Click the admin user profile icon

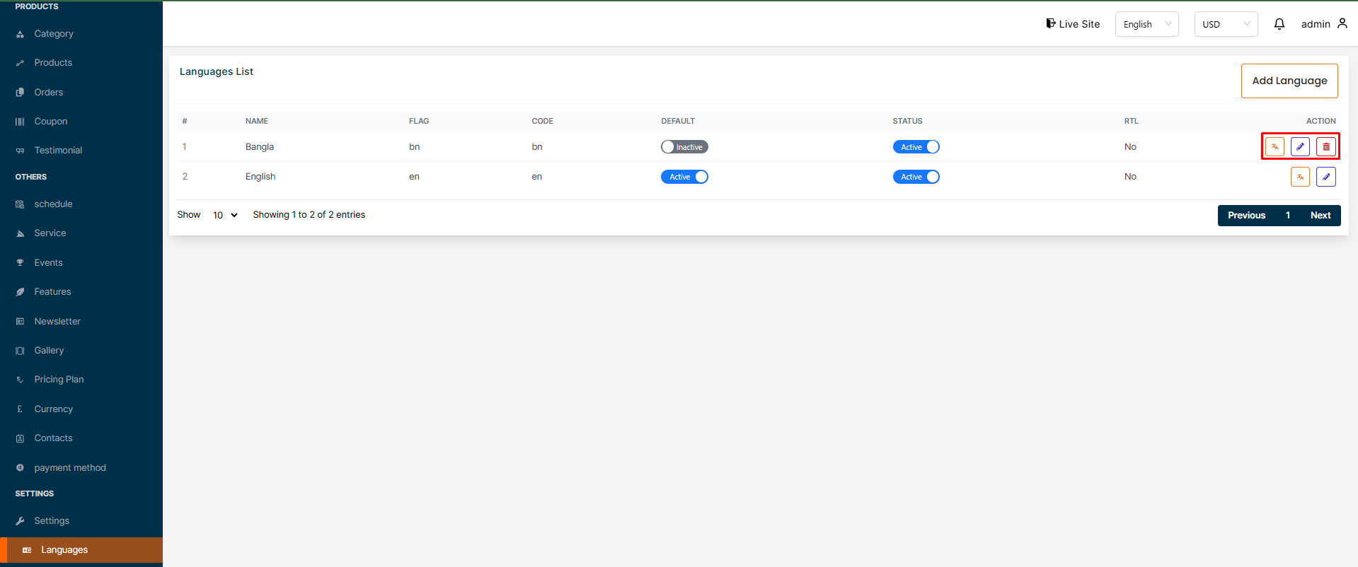click(1342, 23)
